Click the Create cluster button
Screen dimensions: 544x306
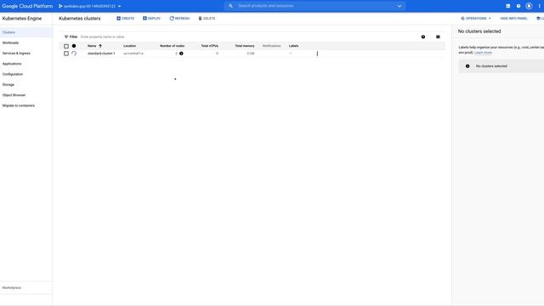coord(125,19)
